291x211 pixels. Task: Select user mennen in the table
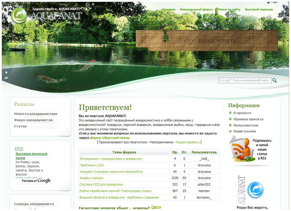coord(204,191)
